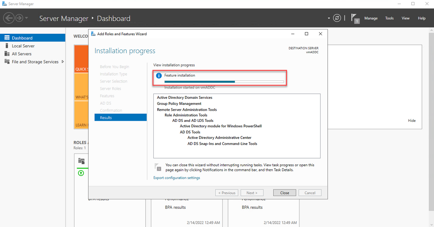Click the Dashboard tile icon in the sidebar

(x=7, y=38)
